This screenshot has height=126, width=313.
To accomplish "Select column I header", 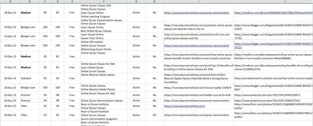I will [x=198, y=2].
